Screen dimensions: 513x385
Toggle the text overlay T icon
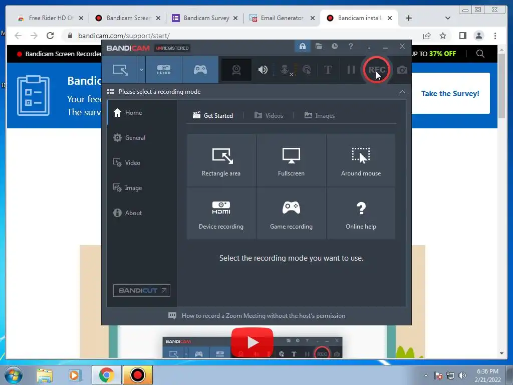pos(328,70)
